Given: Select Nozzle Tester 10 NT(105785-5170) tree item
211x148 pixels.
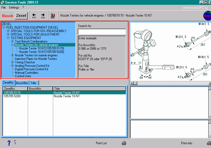Looking at the screenshot, I should 42,48.
